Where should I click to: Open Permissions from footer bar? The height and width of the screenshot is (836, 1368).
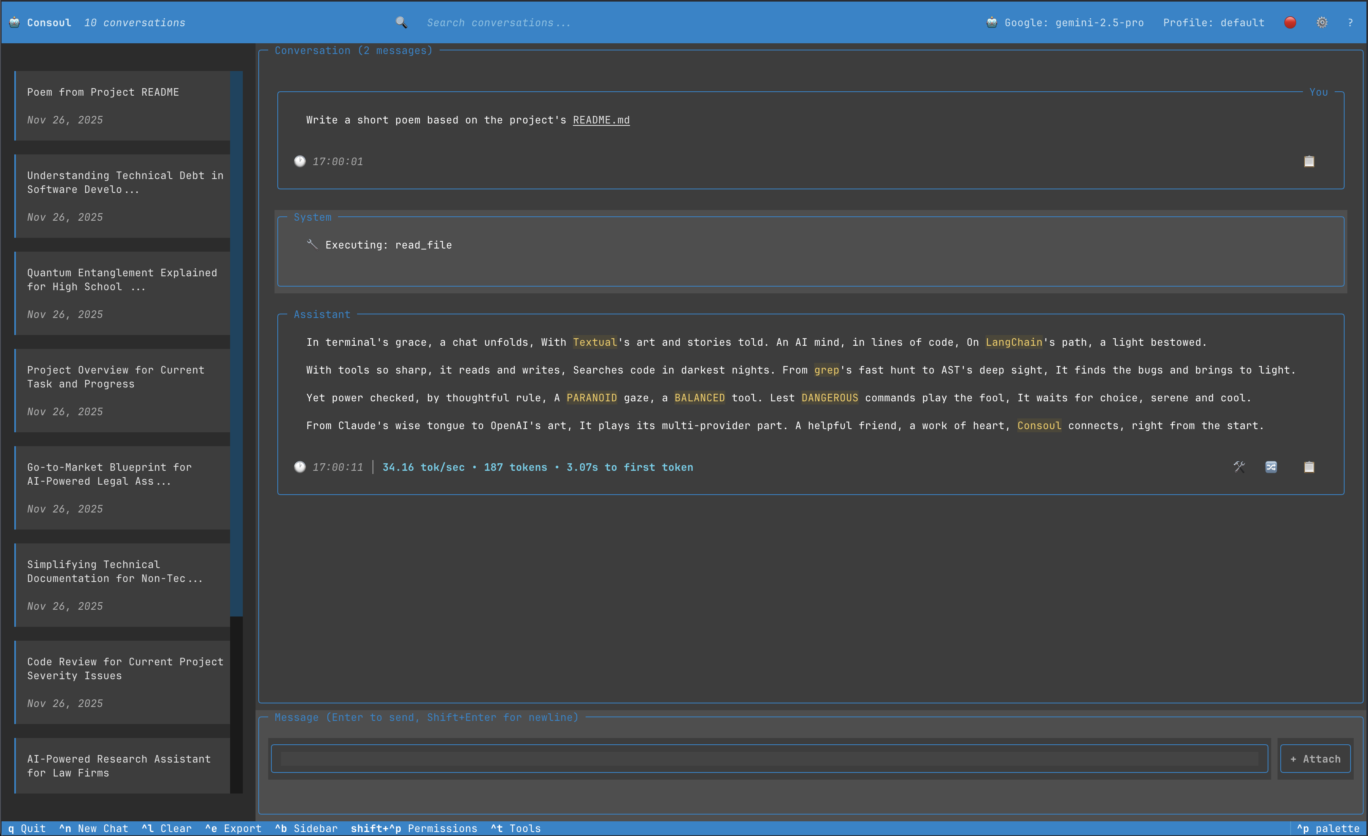pyautogui.click(x=414, y=828)
